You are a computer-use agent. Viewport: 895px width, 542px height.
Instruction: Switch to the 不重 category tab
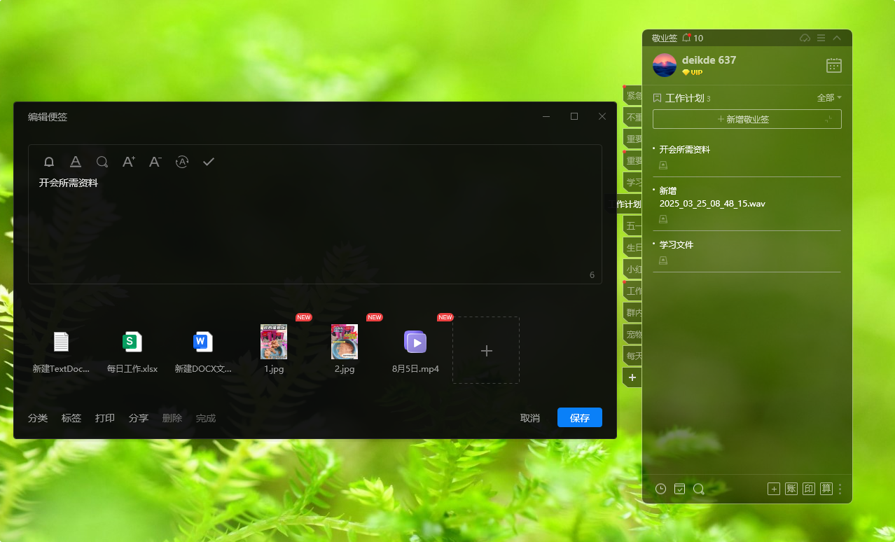pos(633,117)
